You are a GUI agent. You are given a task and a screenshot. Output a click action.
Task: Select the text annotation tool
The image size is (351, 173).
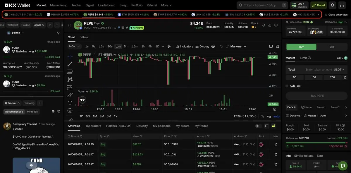pos(70,103)
